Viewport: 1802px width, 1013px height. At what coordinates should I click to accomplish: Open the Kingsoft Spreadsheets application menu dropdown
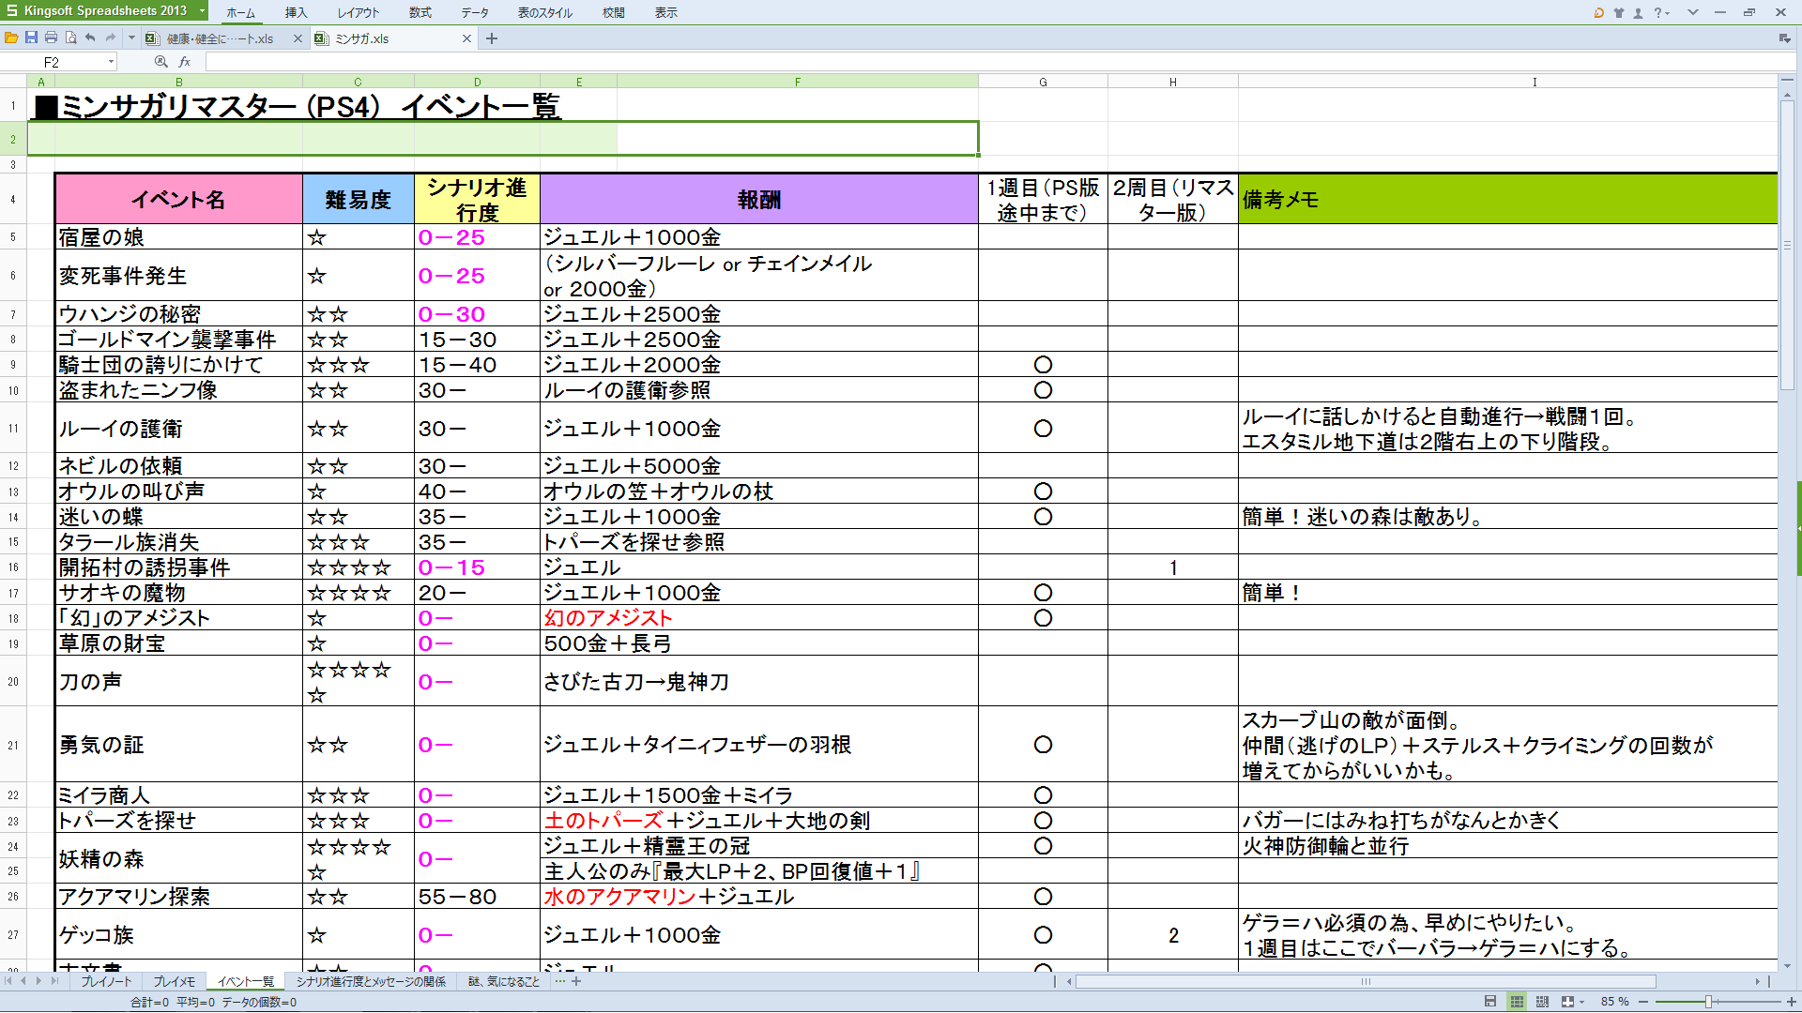[202, 11]
